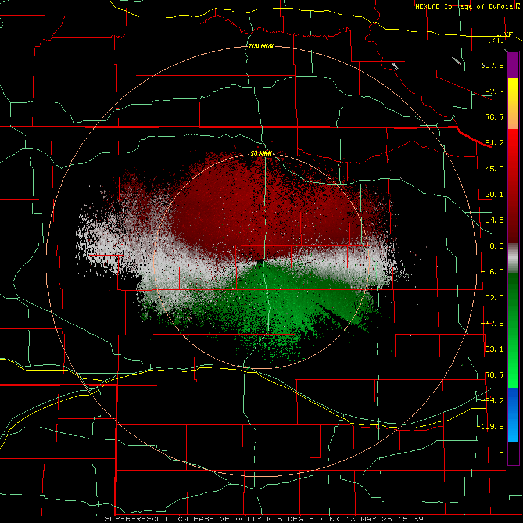Click the 107.8 legend value
This screenshot has height=523, width=523.
coord(493,65)
